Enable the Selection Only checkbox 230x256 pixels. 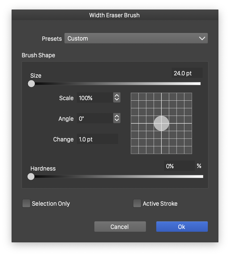(x=26, y=204)
